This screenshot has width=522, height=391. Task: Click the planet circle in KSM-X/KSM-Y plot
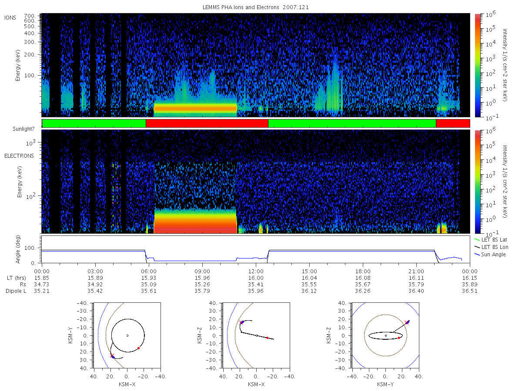click(x=127, y=335)
